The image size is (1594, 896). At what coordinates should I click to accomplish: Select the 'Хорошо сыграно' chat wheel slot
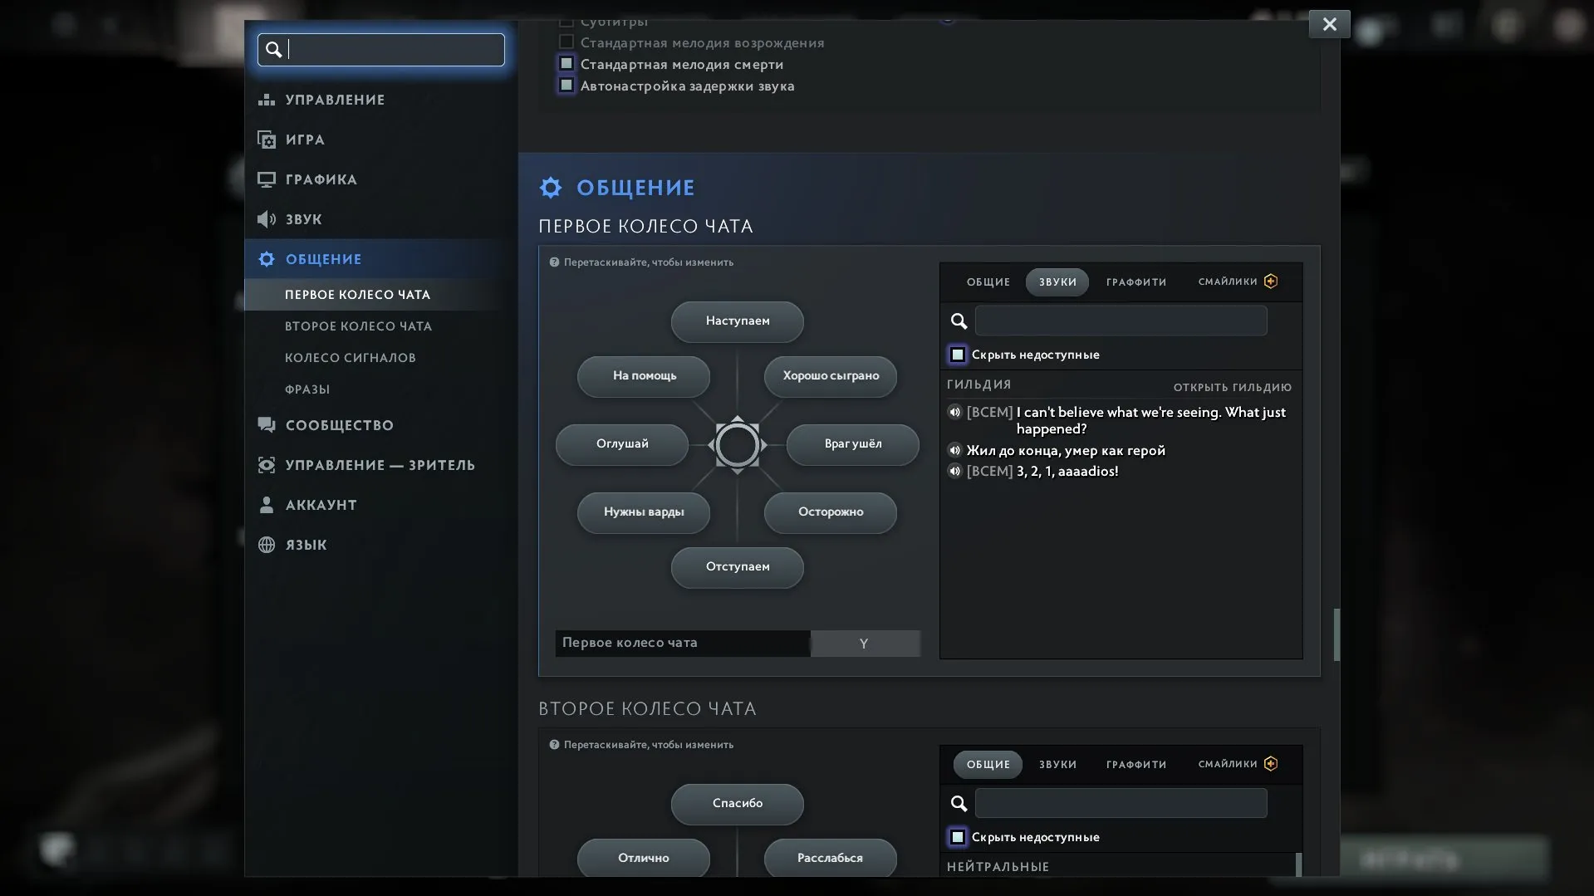click(831, 376)
